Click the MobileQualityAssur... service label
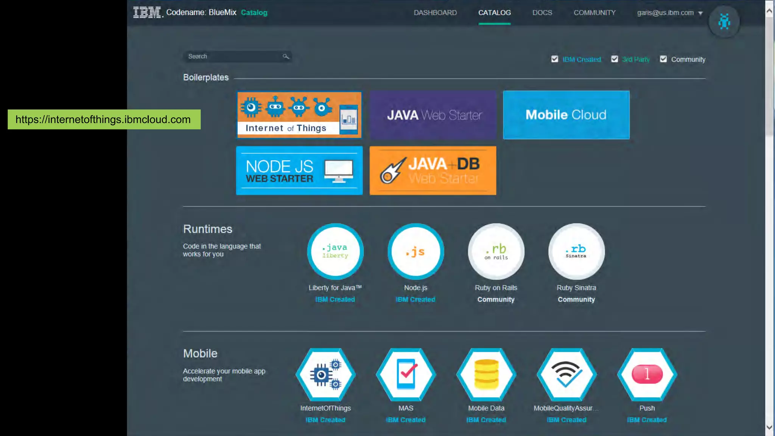Image resolution: width=775 pixels, height=436 pixels. 566,408
